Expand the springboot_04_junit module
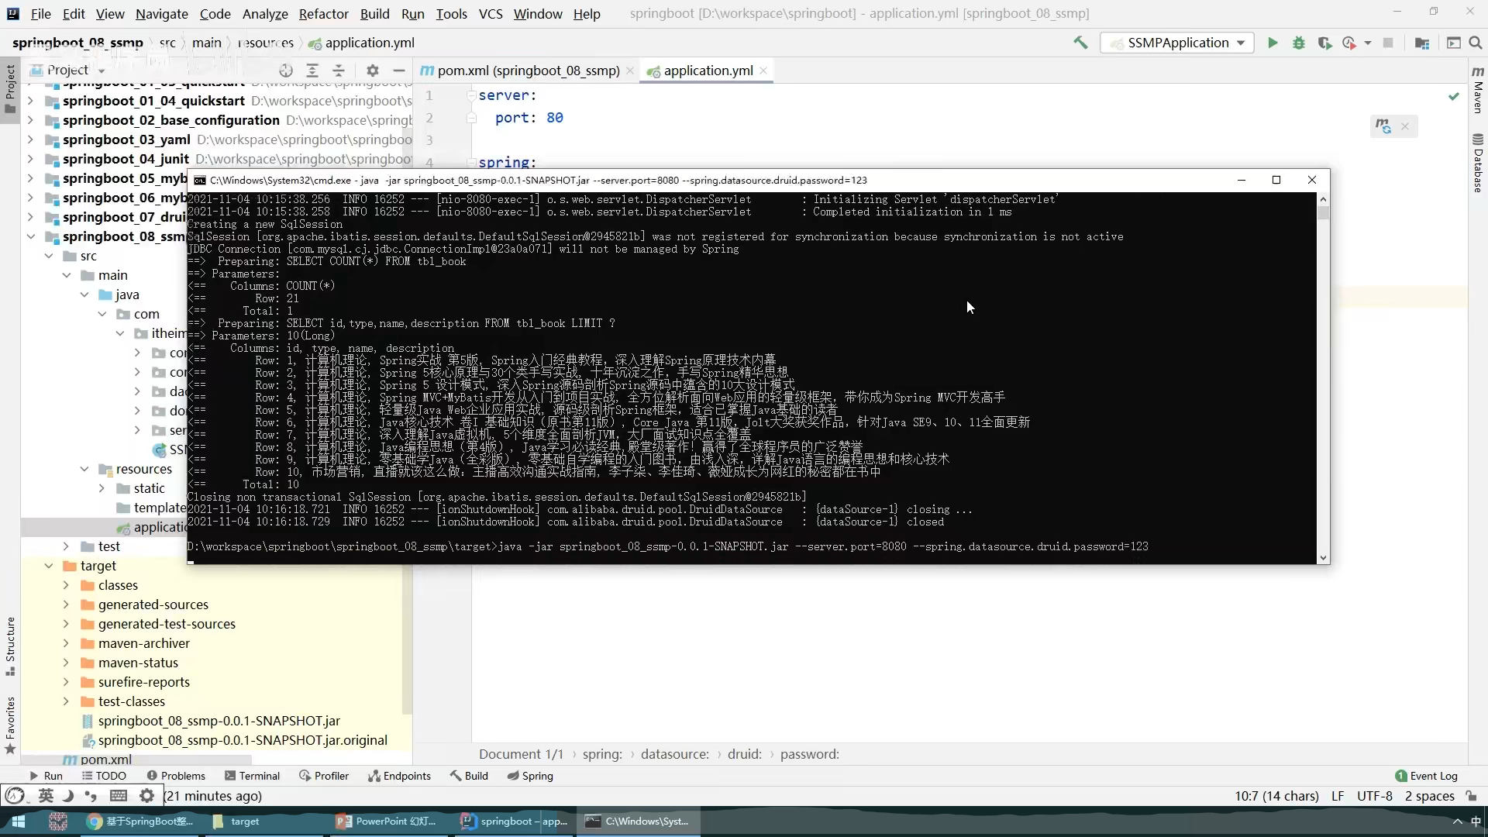Image resolution: width=1488 pixels, height=837 pixels. click(x=30, y=159)
